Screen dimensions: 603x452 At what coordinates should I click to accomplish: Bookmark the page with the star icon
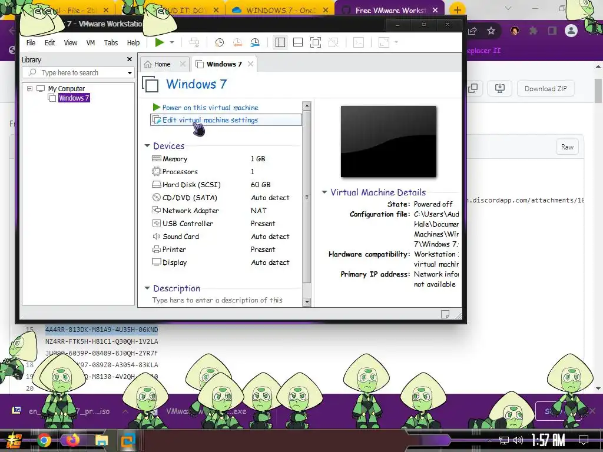click(x=491, y=31)
